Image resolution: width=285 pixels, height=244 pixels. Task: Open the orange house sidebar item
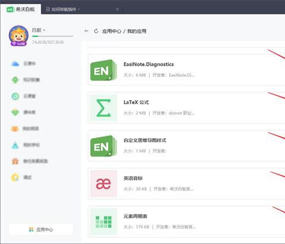click(x=29, y=161)
